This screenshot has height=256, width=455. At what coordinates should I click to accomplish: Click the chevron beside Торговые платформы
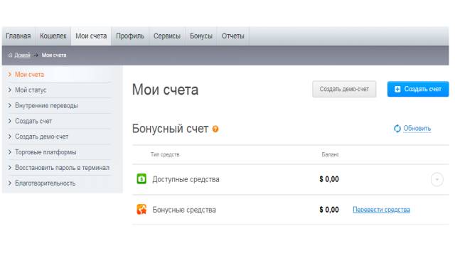[x=9, y=152]
